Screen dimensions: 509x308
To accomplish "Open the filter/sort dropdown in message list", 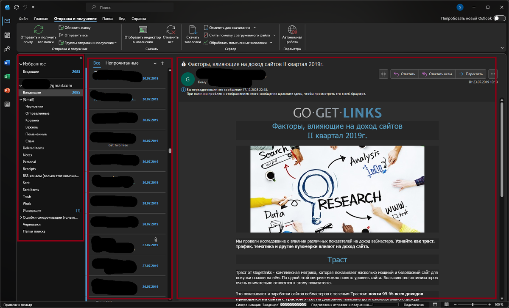I will pyautogui.click(x=155, y=63).
